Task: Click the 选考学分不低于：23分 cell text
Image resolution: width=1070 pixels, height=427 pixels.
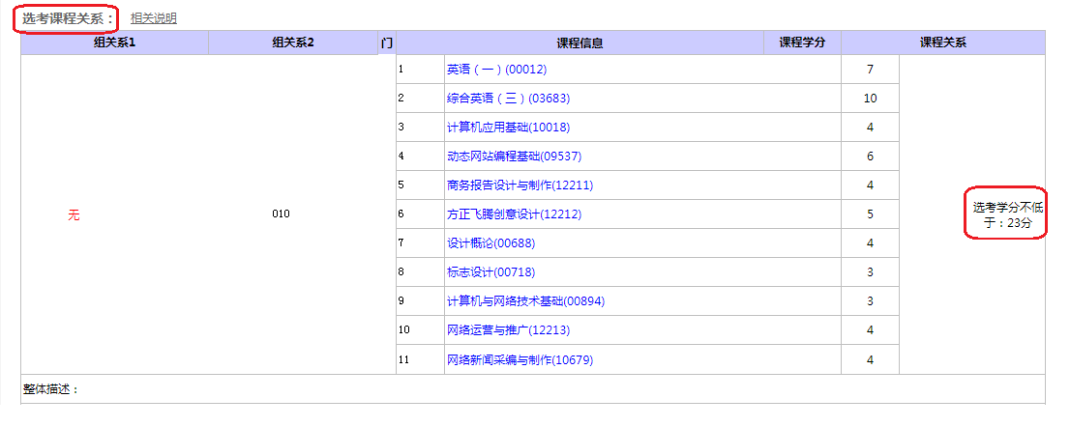Action: 1007,213
